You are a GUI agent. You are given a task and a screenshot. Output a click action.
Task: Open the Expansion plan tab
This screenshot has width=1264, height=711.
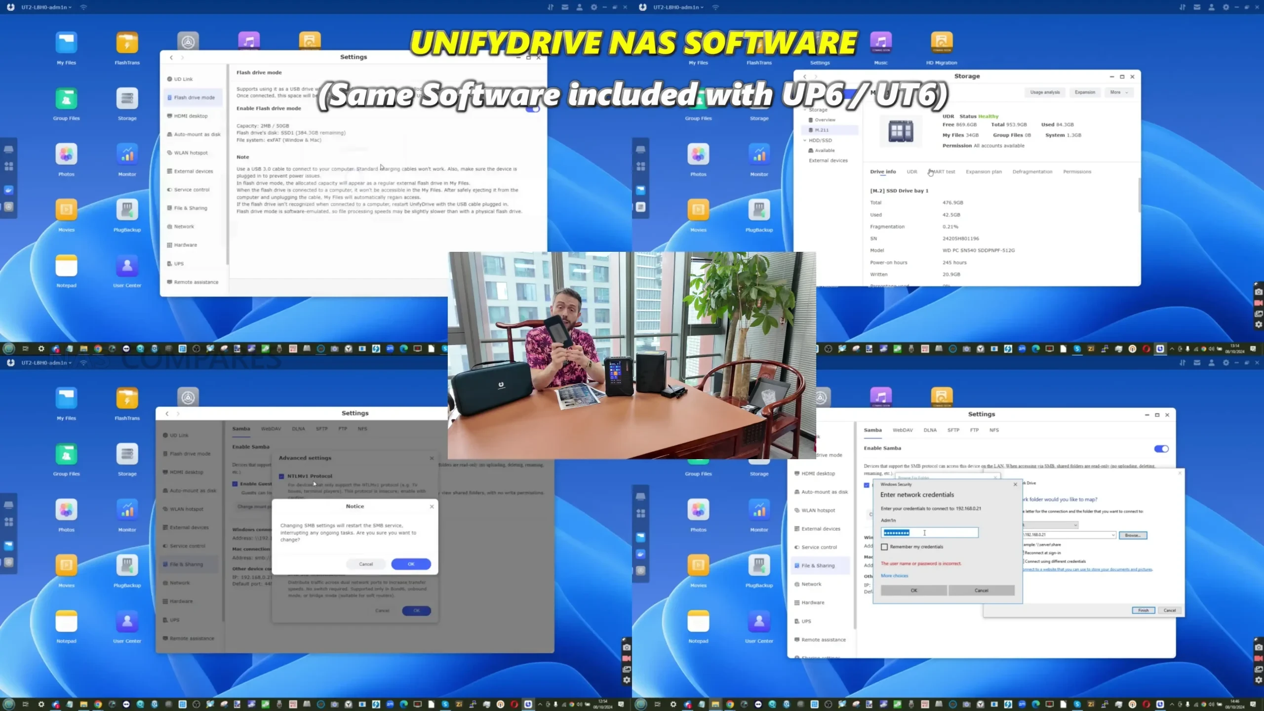pos(984,172)
